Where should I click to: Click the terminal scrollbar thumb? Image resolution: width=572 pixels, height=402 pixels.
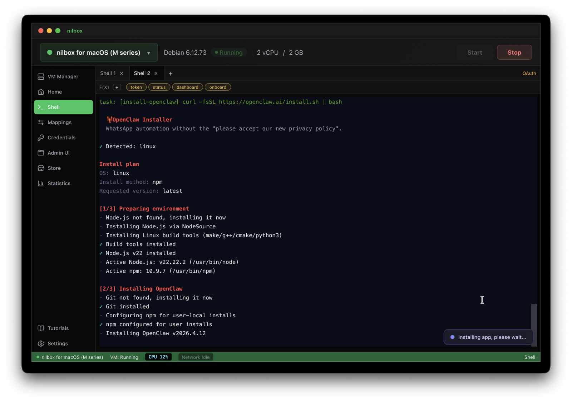534,324
